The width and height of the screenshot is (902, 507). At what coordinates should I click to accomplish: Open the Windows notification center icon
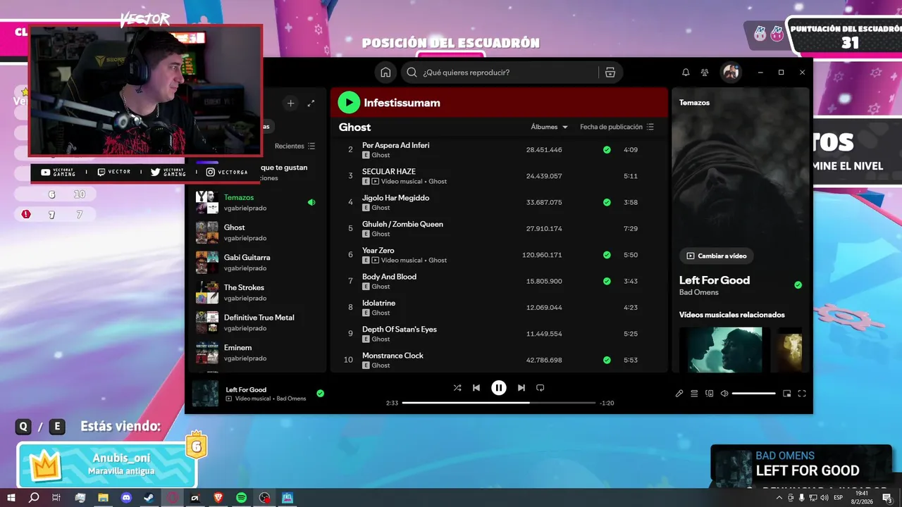point(887,498)
